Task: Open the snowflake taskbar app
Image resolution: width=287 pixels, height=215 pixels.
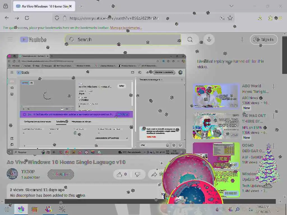Action: [62, 209]
